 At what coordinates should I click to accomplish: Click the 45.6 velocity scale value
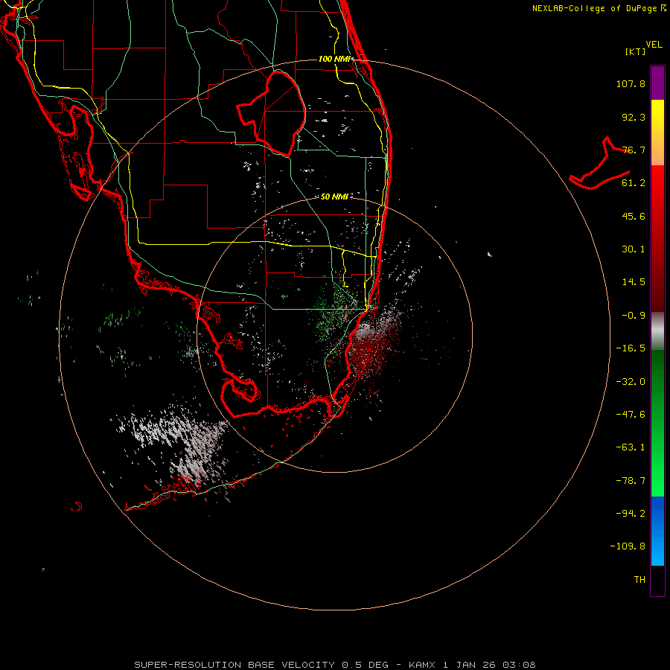tap(634, 216)
